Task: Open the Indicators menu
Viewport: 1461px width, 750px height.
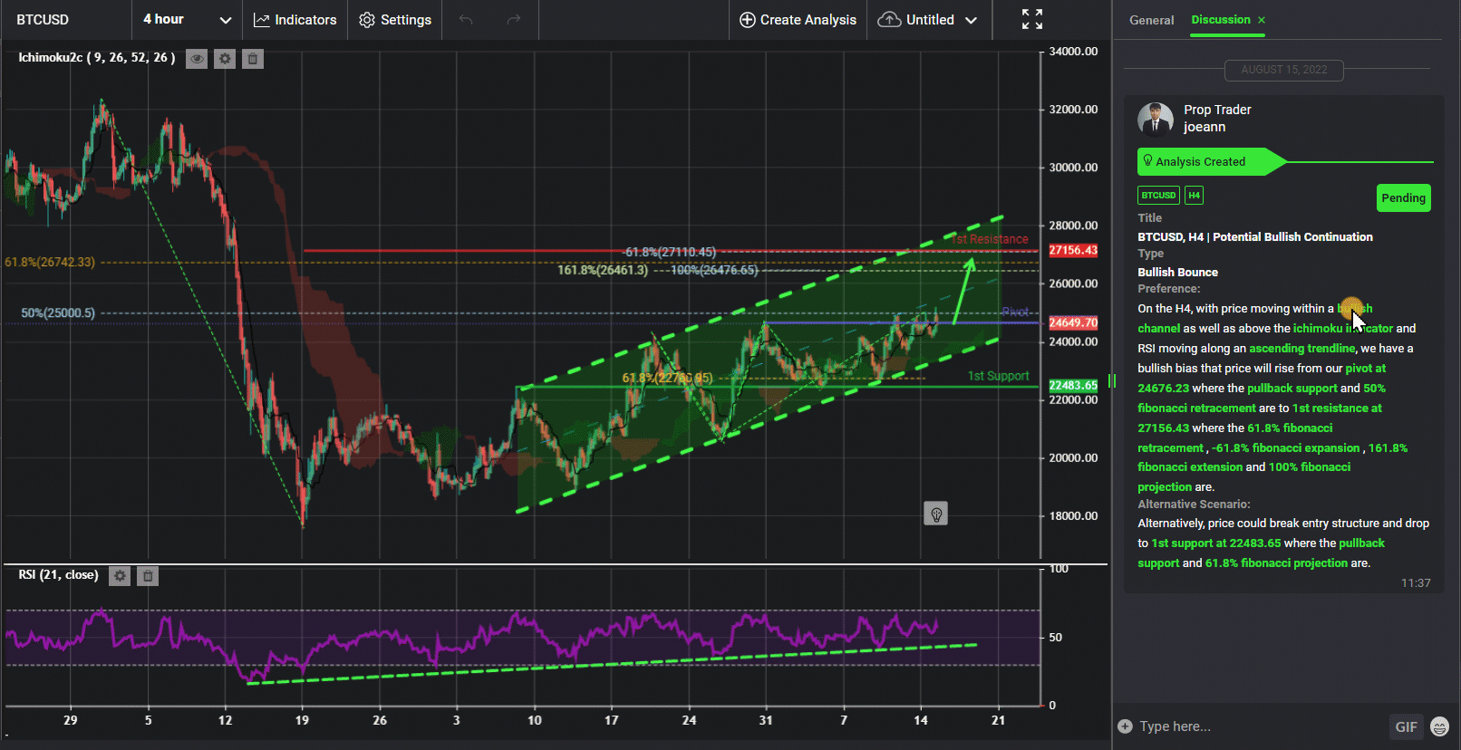Action: click(295, 20)
